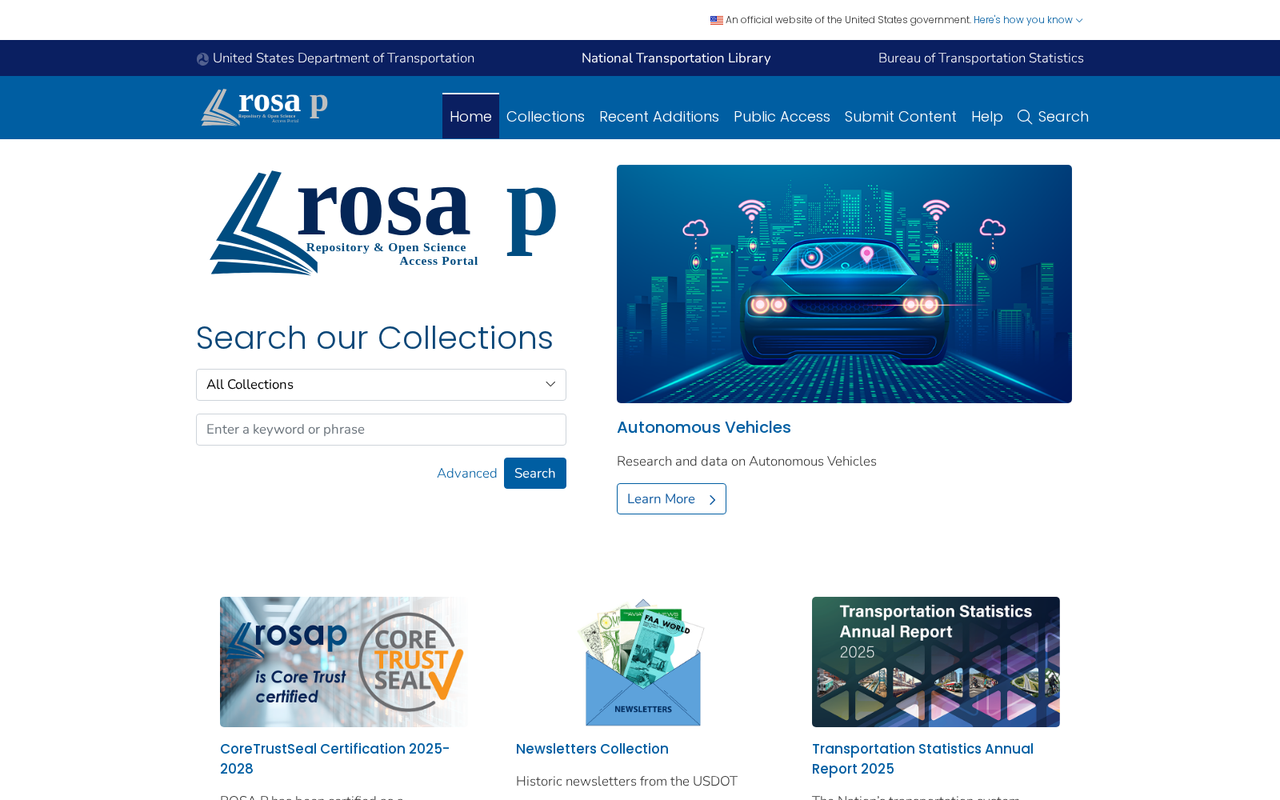Viewport: 1280px width, 800px height.
Task: Click the CoreTrustSeal certification thumbnail
Action: [344, 662]
